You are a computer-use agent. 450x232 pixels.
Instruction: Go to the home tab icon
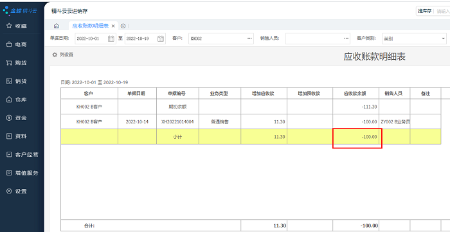pyautogui.click(x=57, y=26)
